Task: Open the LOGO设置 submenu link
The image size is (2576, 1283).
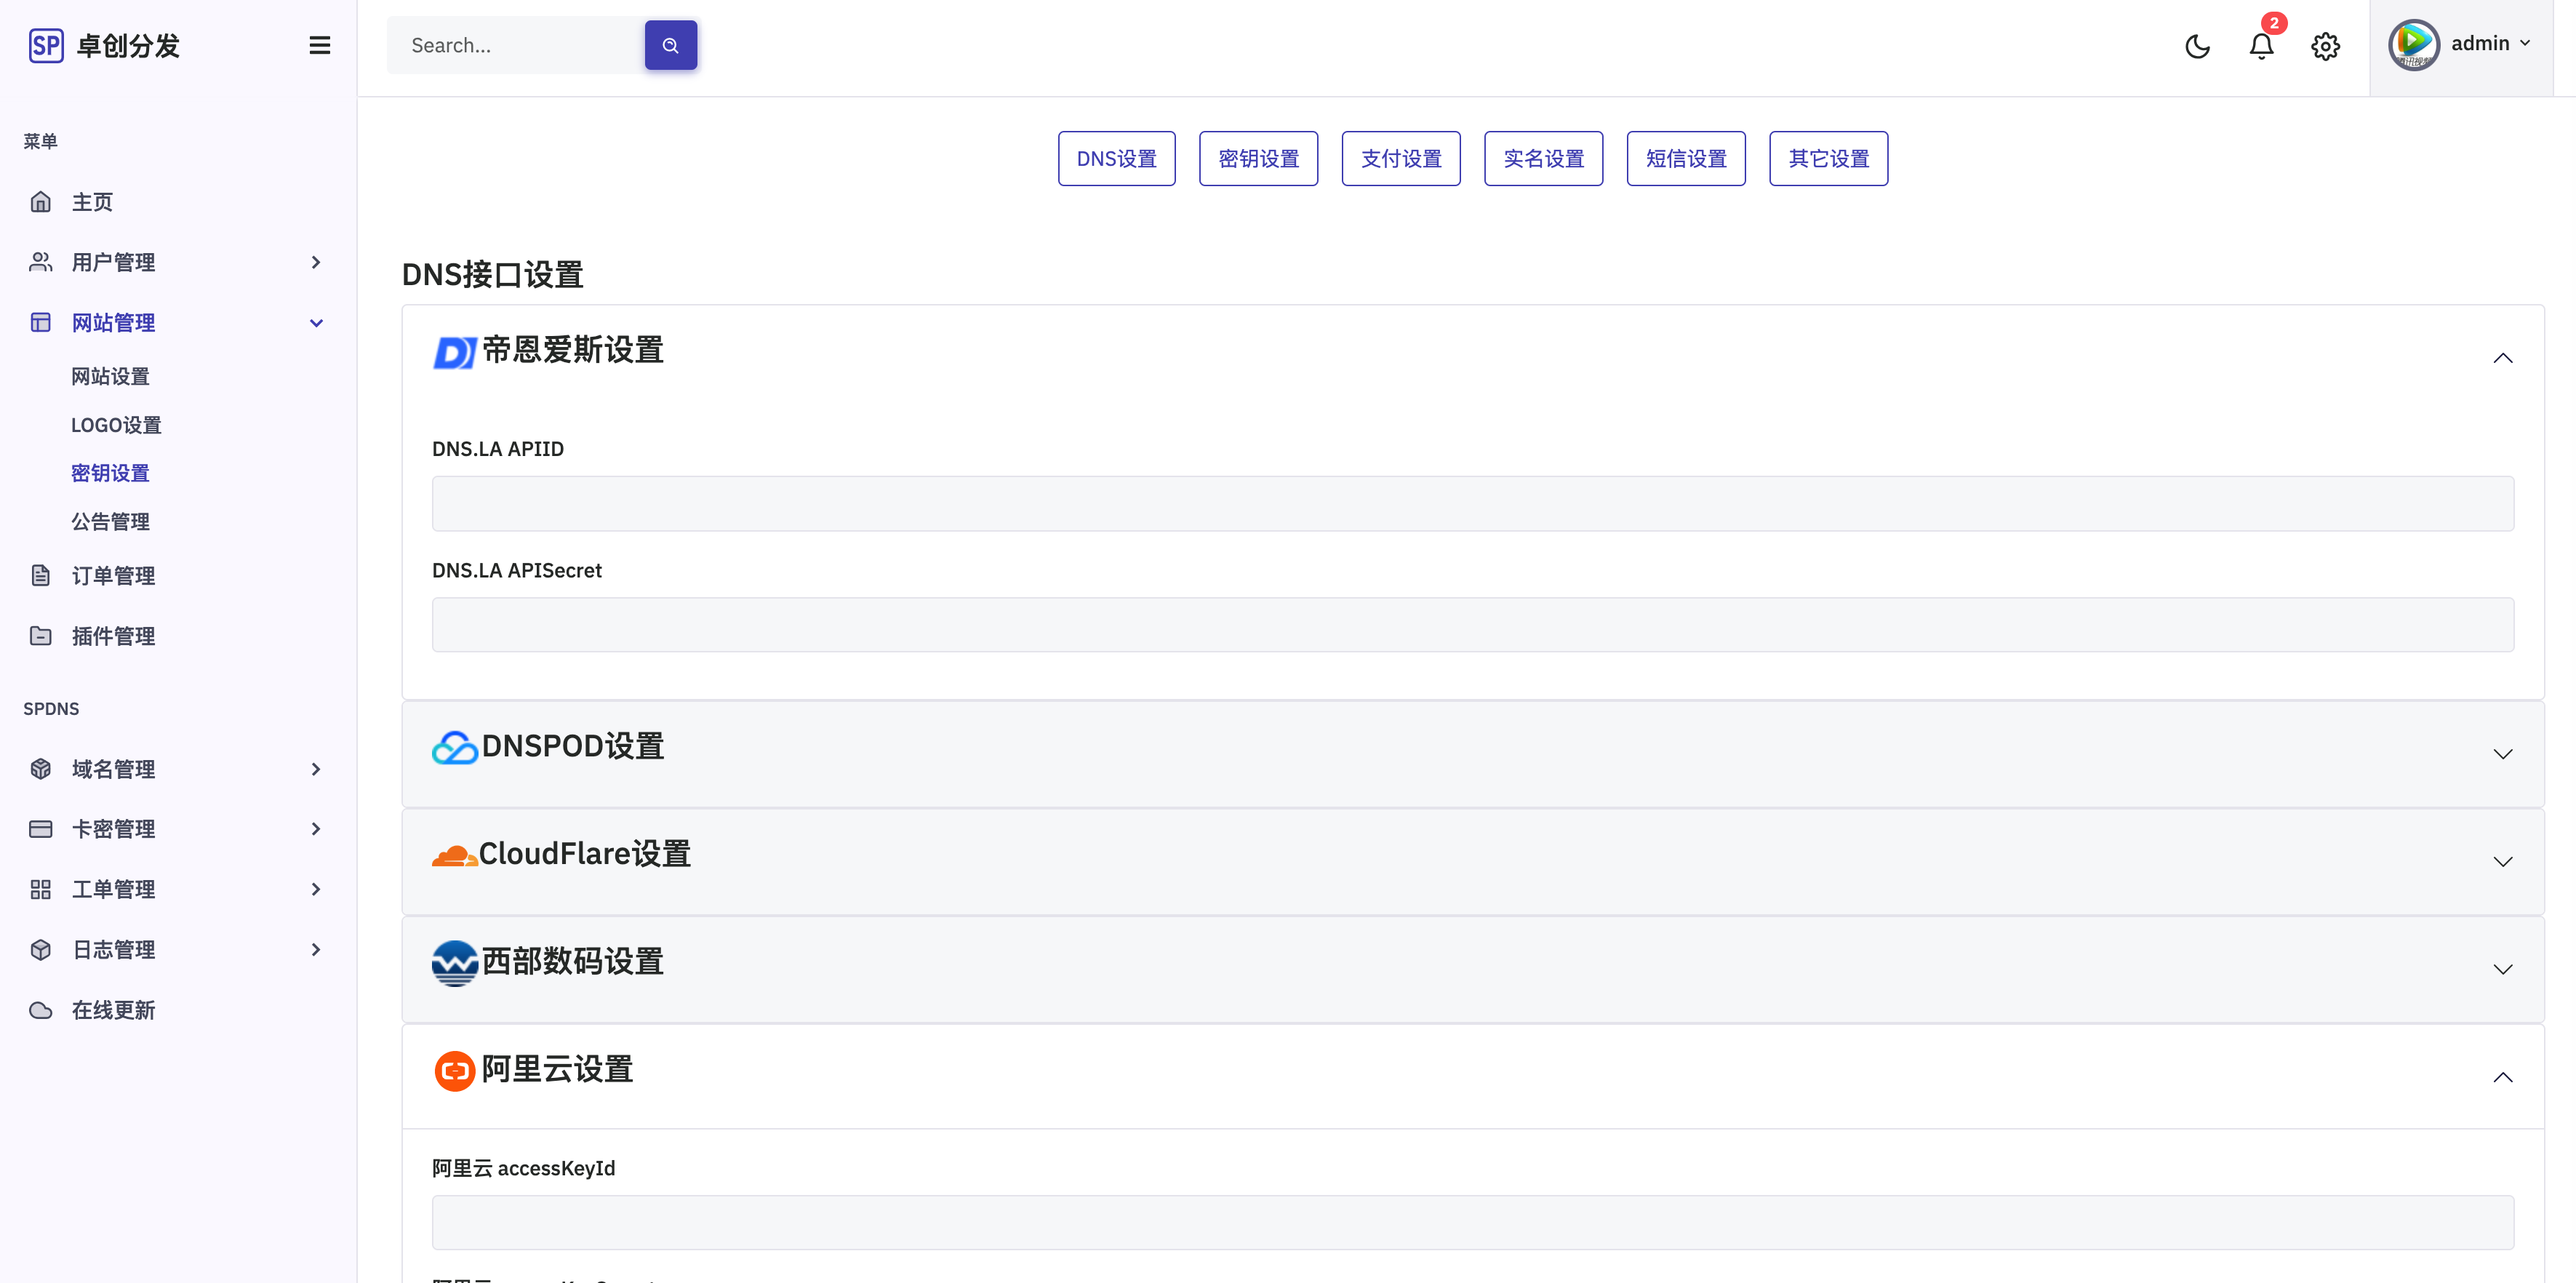Action: [x=116, y=425]
